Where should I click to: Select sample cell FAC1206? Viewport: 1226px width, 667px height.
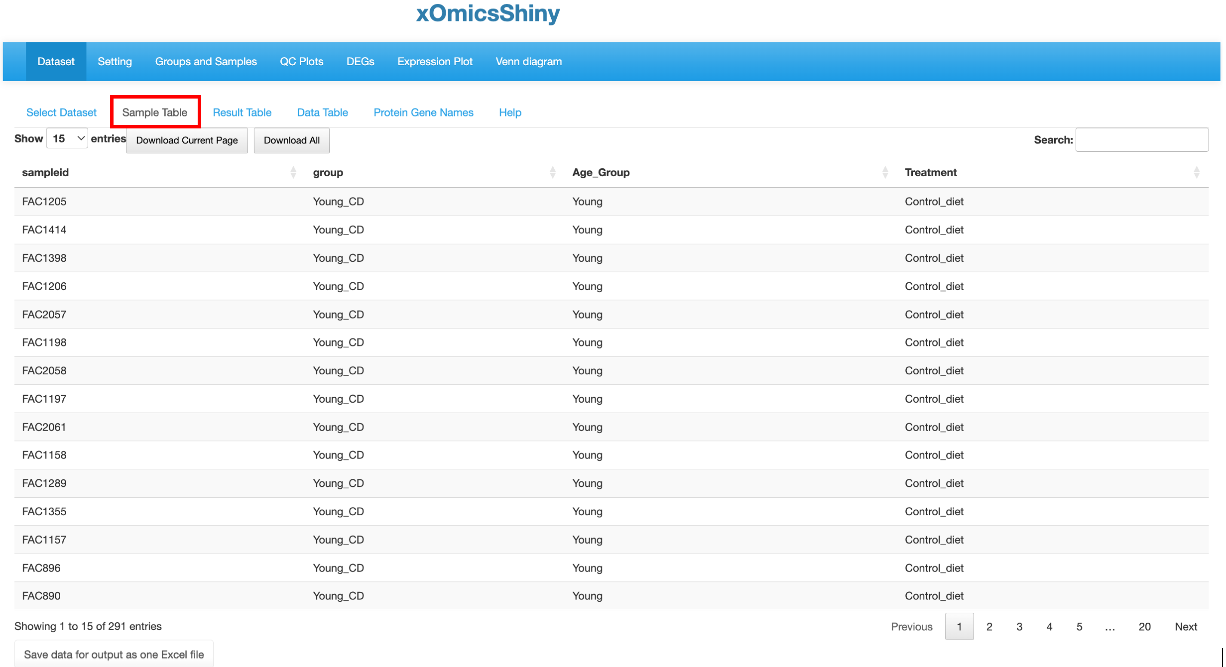tap(44, 286)
